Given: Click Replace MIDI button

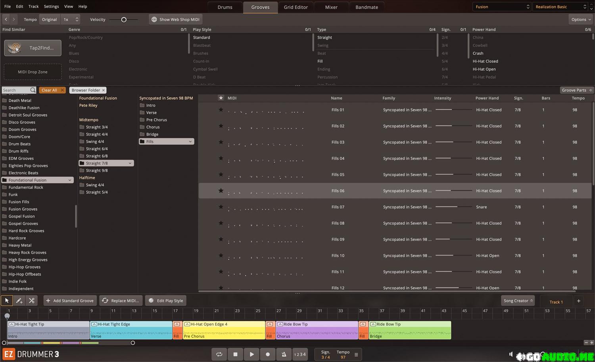Looking at the screenshot, I should (x=121, y=300).
